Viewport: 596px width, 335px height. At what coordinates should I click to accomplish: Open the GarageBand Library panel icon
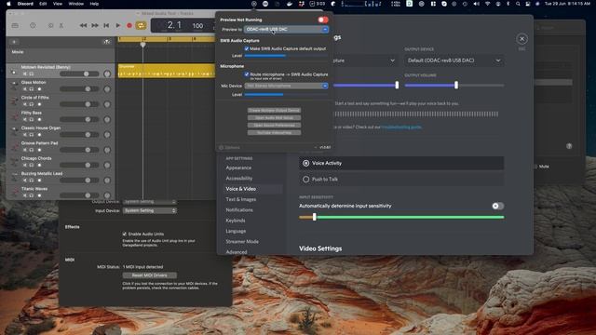pyautogui.click(x=15, y=25)
